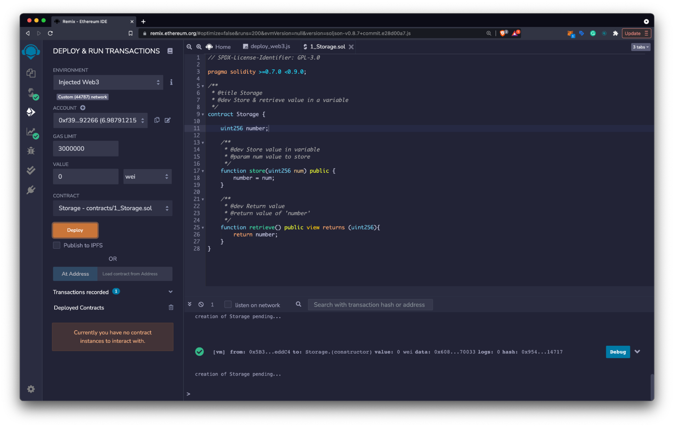Open the wei unit dropdown

click(x=147, y=176)
